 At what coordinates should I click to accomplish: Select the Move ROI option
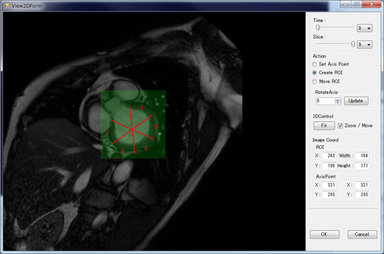point(315,81)
